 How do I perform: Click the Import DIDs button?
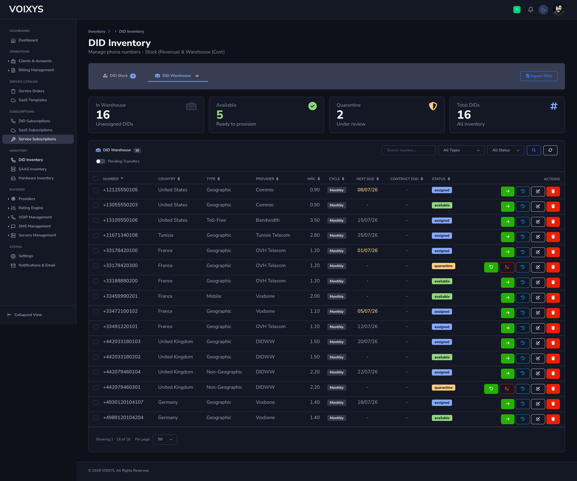[x=538, y=76]
